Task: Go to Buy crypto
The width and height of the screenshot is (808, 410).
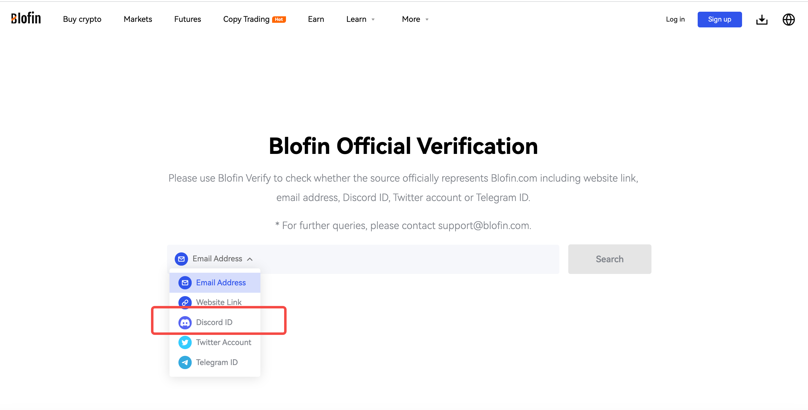Action: (x=82, y=19)
